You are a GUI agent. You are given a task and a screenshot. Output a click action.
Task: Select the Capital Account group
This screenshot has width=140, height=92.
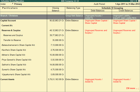[8, 21]
